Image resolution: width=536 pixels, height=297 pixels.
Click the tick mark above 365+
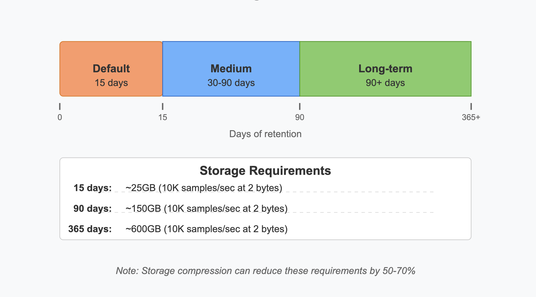point(471,106)
